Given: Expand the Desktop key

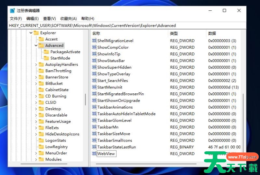Looking at the screenshot, I should pyautogui.click(x=36, y=109).
